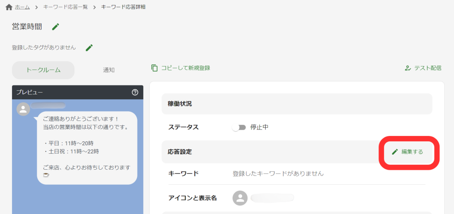Switch to the トークルーム tab
The width and height of the screenshot is (454, 214).
43,70
